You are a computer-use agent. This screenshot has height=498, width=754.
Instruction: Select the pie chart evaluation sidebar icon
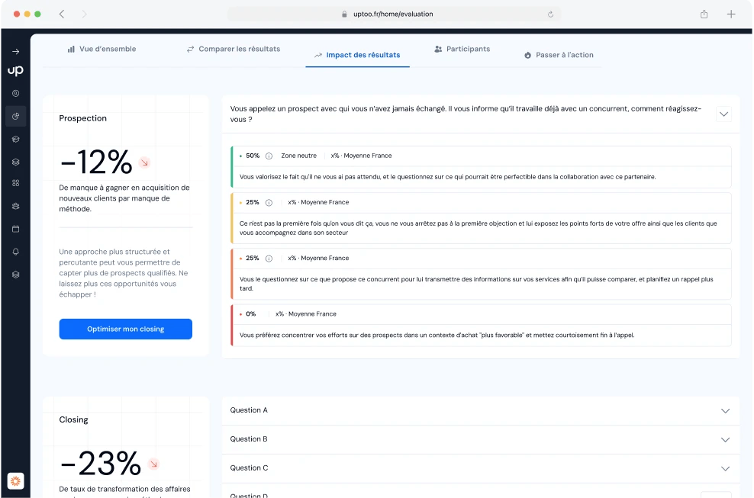coord(15,117)
